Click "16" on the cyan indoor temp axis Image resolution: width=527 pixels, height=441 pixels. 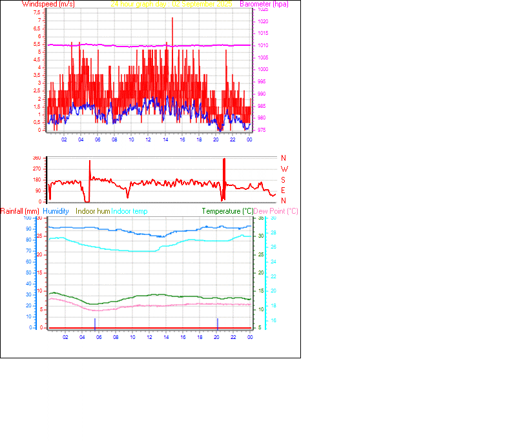tap(274, 320)
